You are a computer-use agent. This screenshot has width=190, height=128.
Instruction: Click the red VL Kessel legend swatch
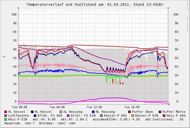(x=6, y=112)
